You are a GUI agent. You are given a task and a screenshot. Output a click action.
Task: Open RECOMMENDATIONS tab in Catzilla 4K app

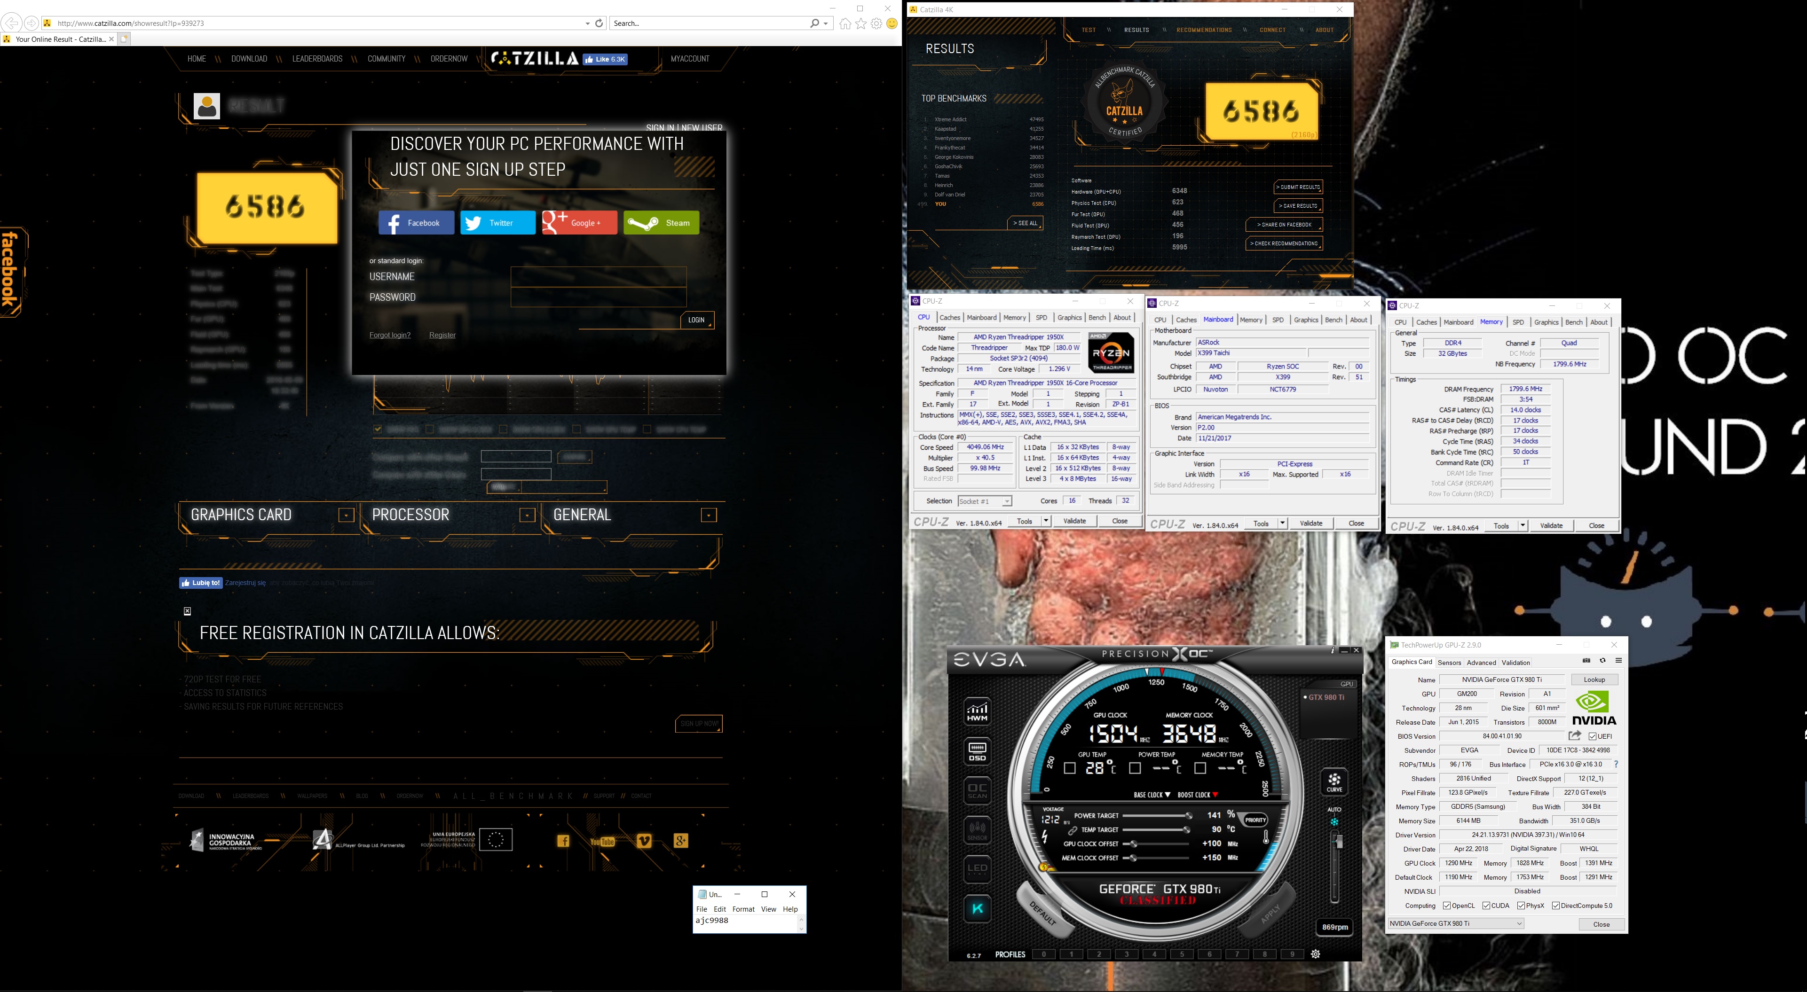[x=1204, y=30]
